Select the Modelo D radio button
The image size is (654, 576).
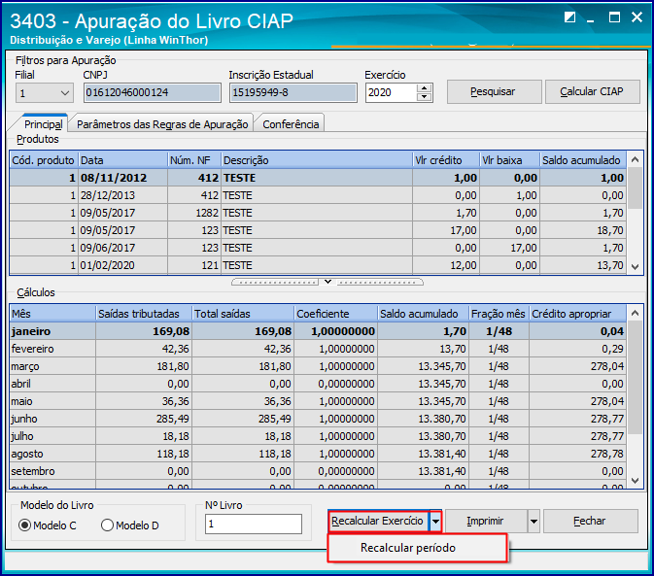click(x=107, y=525)
